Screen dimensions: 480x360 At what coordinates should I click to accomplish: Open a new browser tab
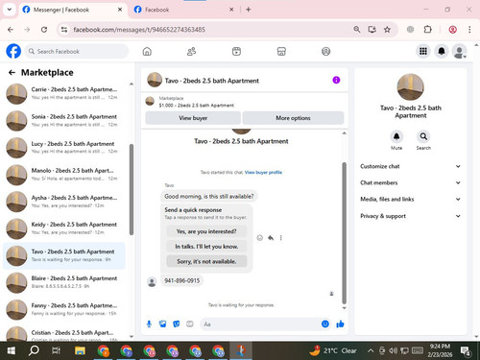point(249,10)
